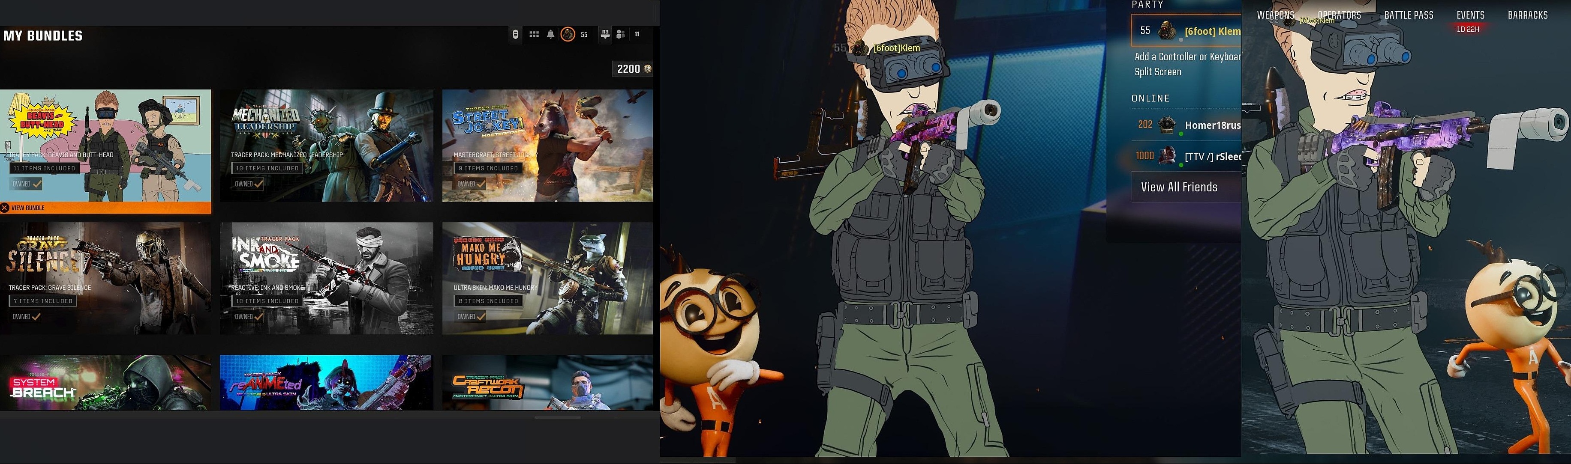Viewport: 1571px width, 464px height.
Task: Open the Events tab
Action: (x=1470, y=15)
